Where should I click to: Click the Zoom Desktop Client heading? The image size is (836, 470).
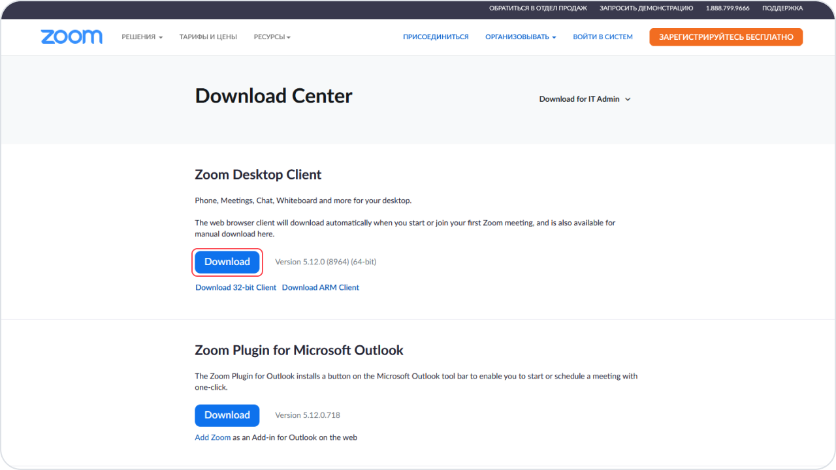(258, 175)
